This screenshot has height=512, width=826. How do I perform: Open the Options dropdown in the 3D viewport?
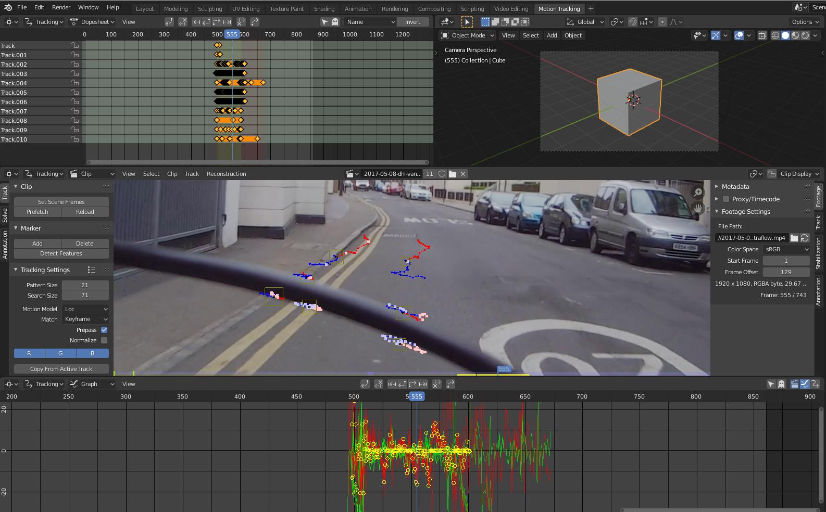tap(805, 22)
